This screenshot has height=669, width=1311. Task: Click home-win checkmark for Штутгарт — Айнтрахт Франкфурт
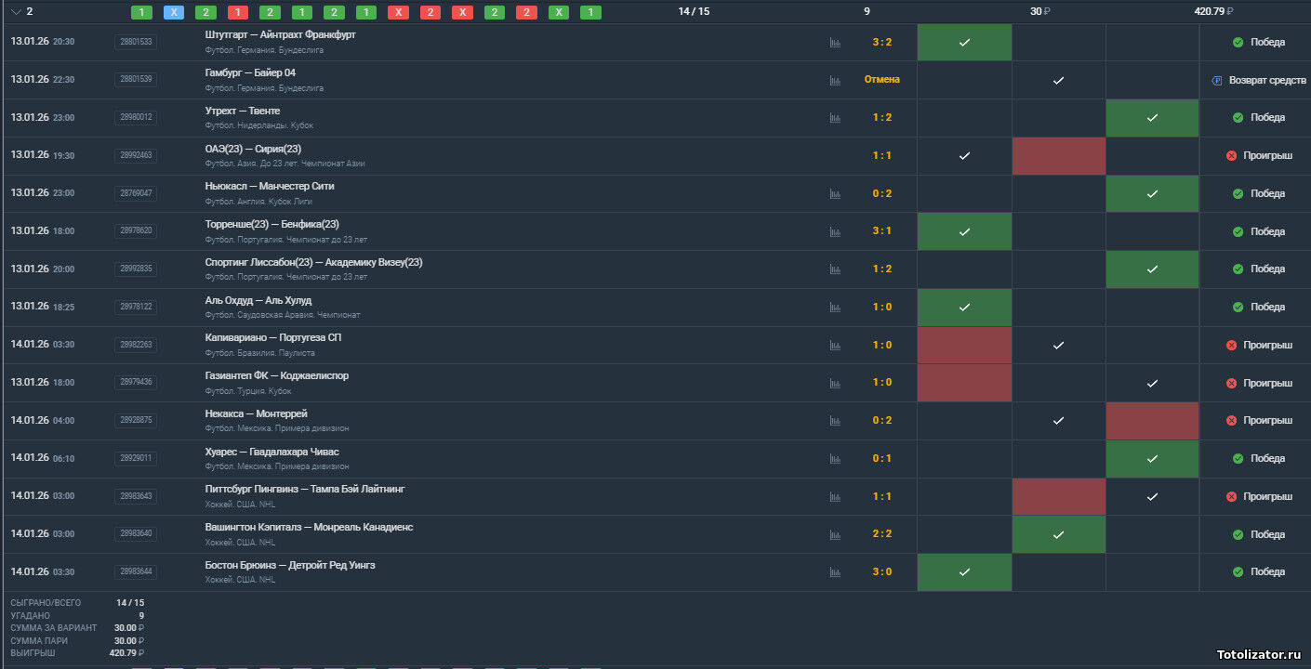click(964, 43)
